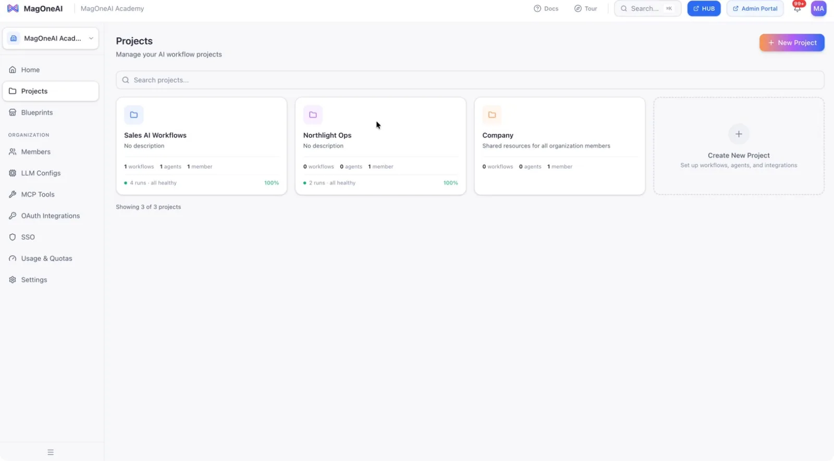Click 100% health on Sales AI Workflows
The image size is (834, 461).
click(272, 183)
